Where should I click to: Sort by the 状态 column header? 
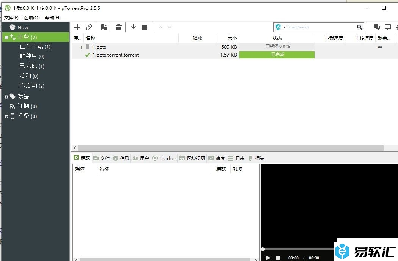click(277, 38)
